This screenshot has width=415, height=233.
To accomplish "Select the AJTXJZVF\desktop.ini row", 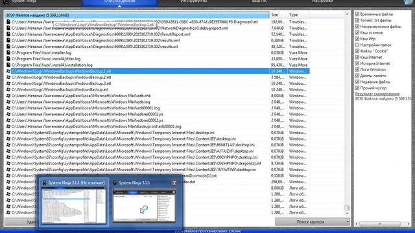I will (157, 151).
